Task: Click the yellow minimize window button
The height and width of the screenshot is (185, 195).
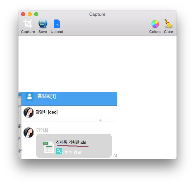Action: coord(30,14)
